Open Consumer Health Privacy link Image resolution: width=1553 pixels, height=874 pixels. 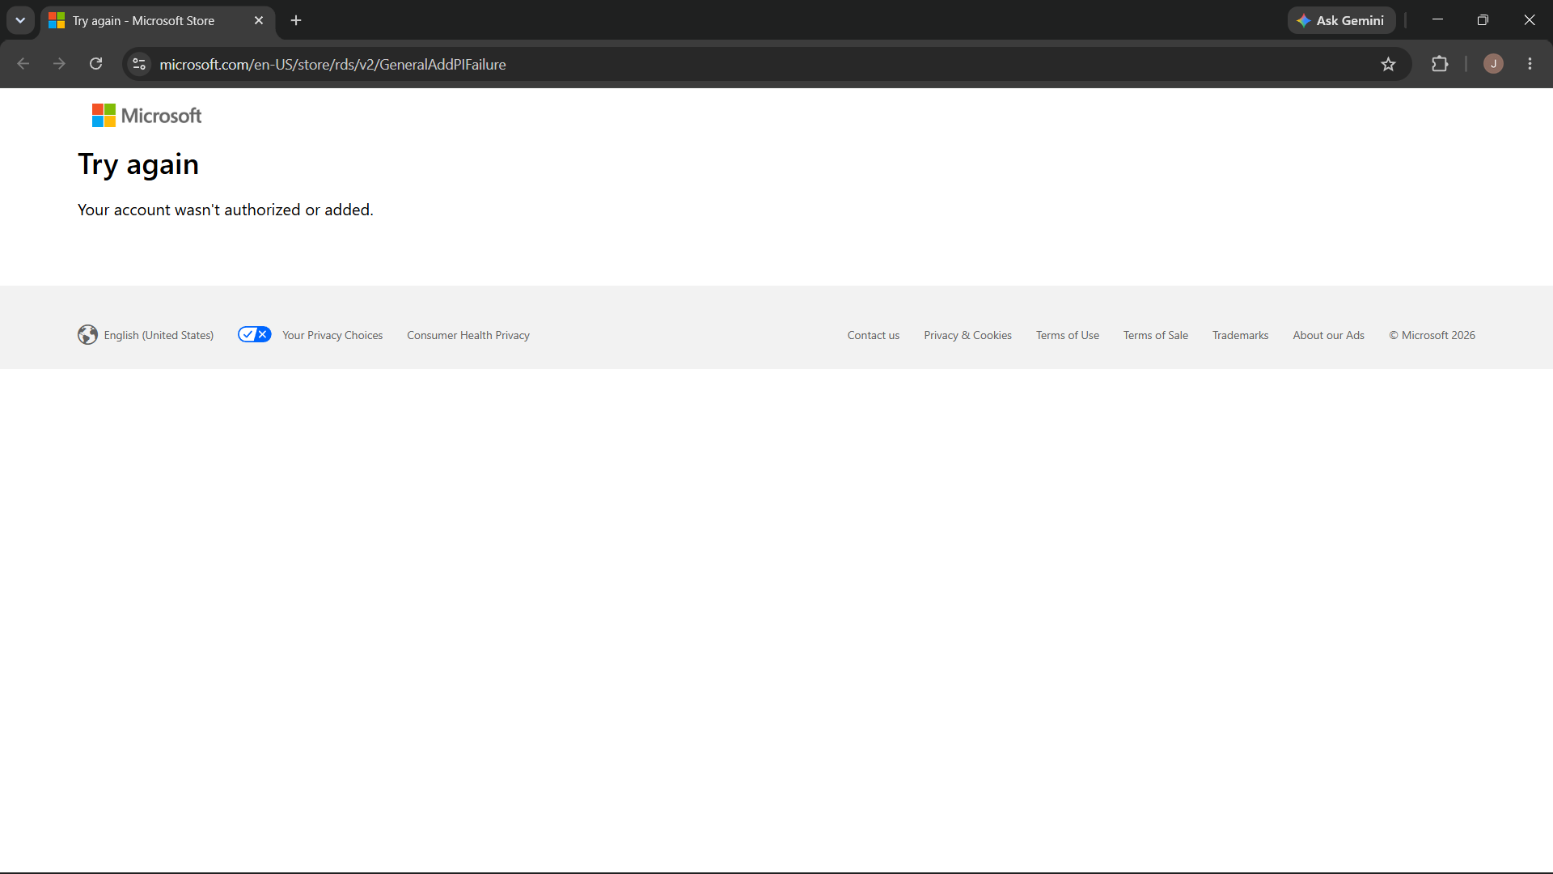pyautogui.click(x=468, y=335)
